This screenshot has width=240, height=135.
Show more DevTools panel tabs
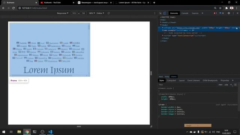click(202, 13)
